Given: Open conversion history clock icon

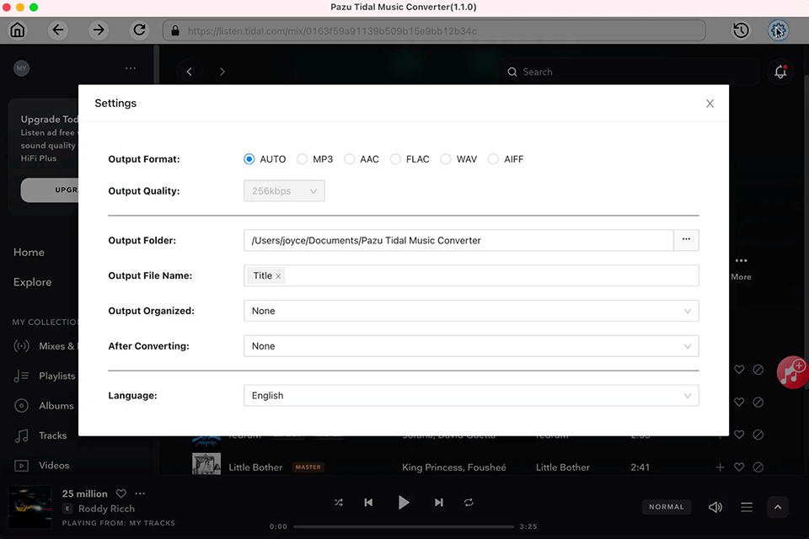Looking at the screenshot, I should pos(741,30).
